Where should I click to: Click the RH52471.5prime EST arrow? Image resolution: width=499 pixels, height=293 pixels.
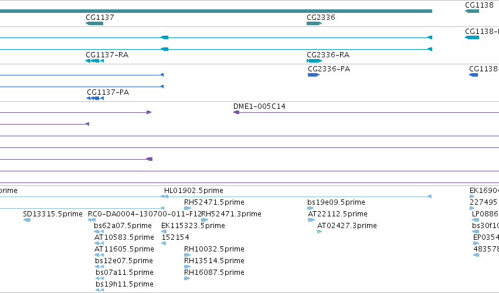[188, 208]
